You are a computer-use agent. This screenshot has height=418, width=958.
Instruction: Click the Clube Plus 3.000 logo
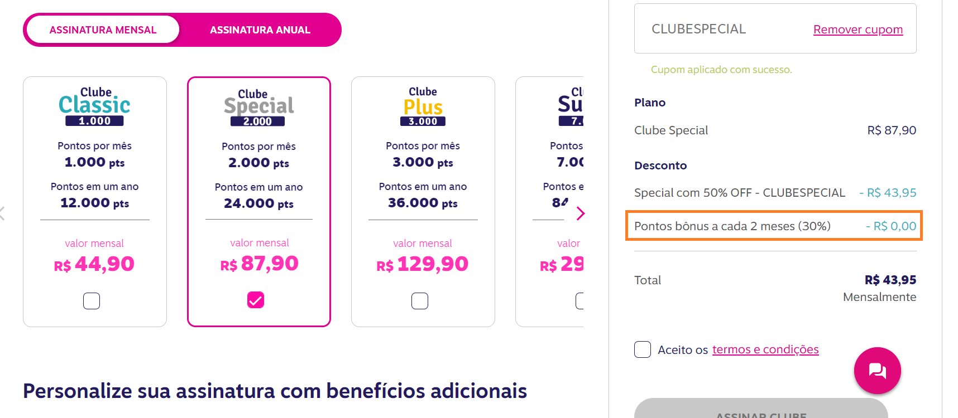(423, 106)
